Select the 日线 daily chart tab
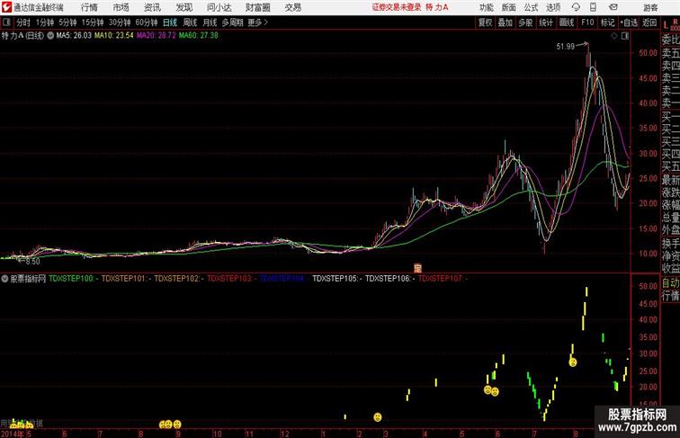Viewport: 680px width, 438px height. click(170, 22)
